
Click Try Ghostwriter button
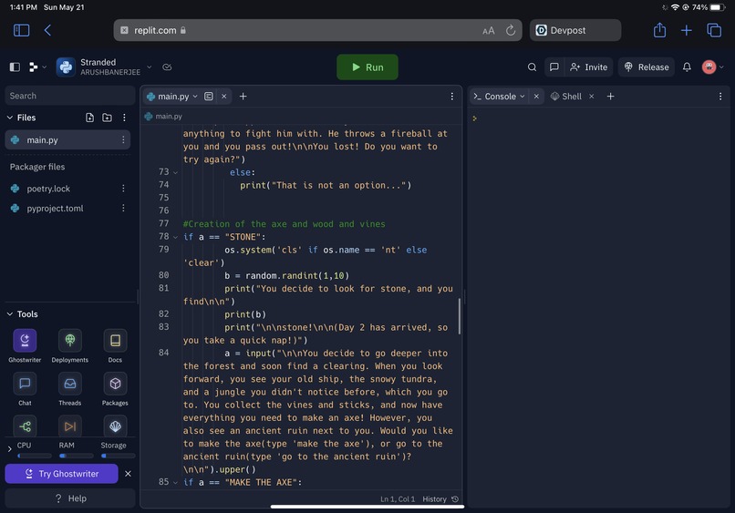click(x=61, y=474)
